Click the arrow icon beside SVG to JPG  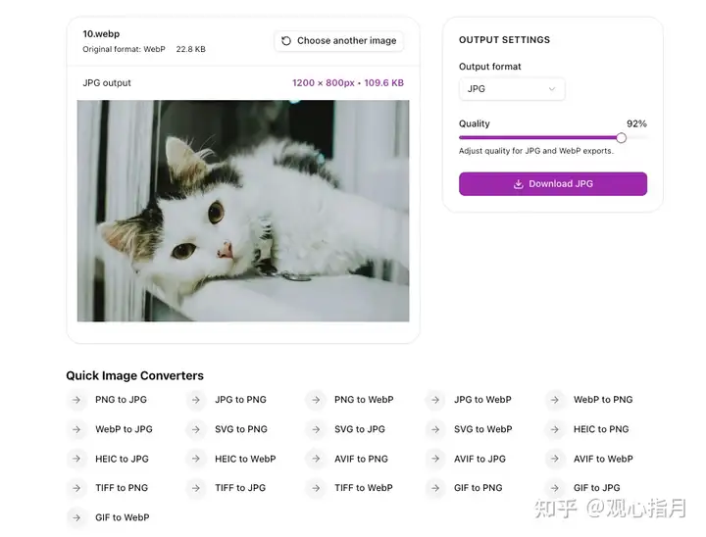coord(316,429)
